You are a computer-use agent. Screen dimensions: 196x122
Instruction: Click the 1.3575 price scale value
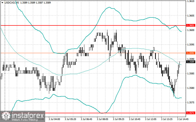tap(191, 103)
